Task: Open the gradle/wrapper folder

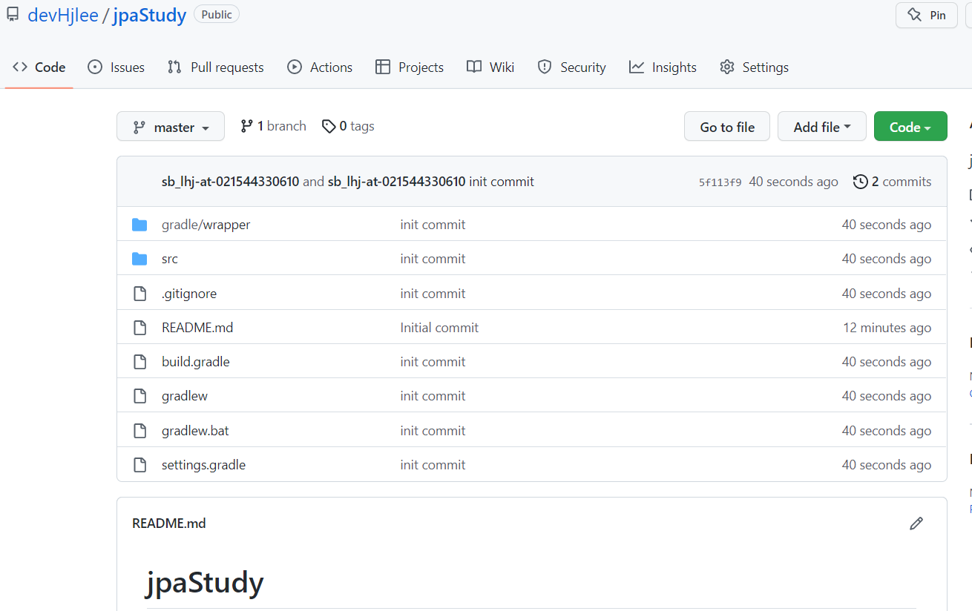Action: [x=206, y=225]
